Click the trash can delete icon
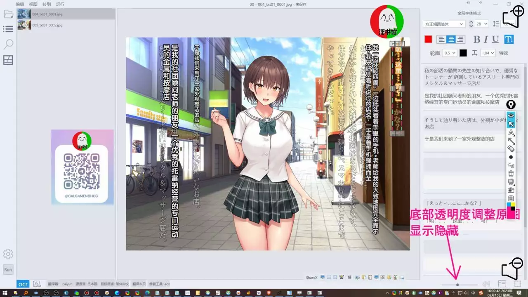Viewport: 528px width, 297px height. click(511, 174)
